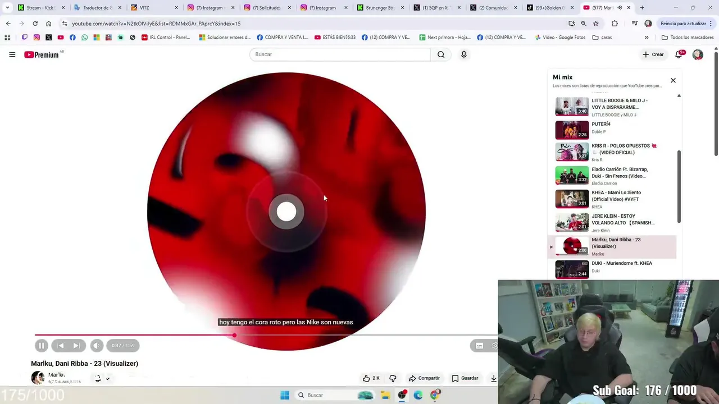Viewport: 719px width, 404px height.
Task: Search by voice with the microphone icon
Action: pos(463,54)
